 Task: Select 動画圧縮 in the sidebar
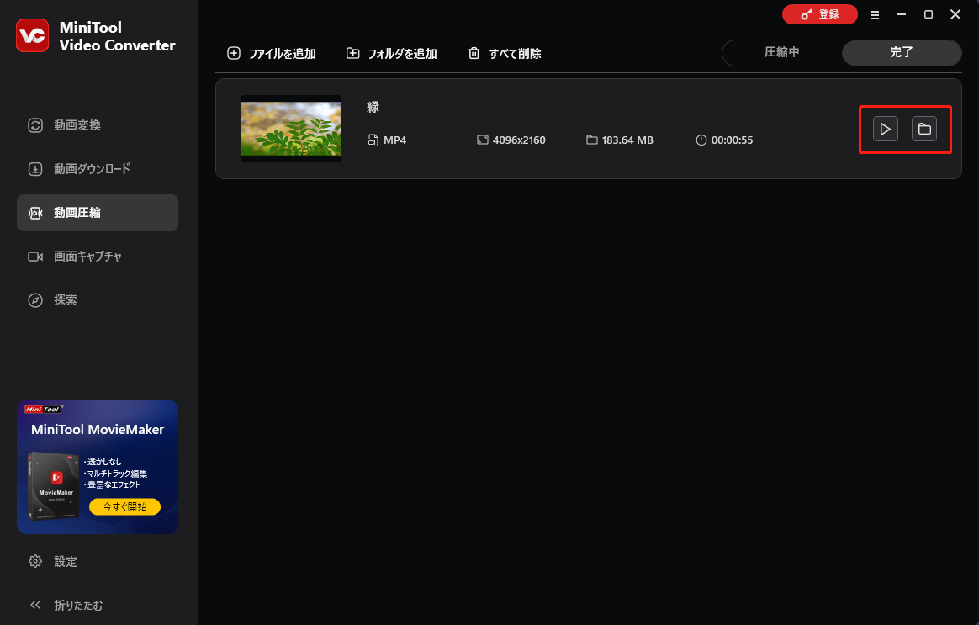(98, 213)
